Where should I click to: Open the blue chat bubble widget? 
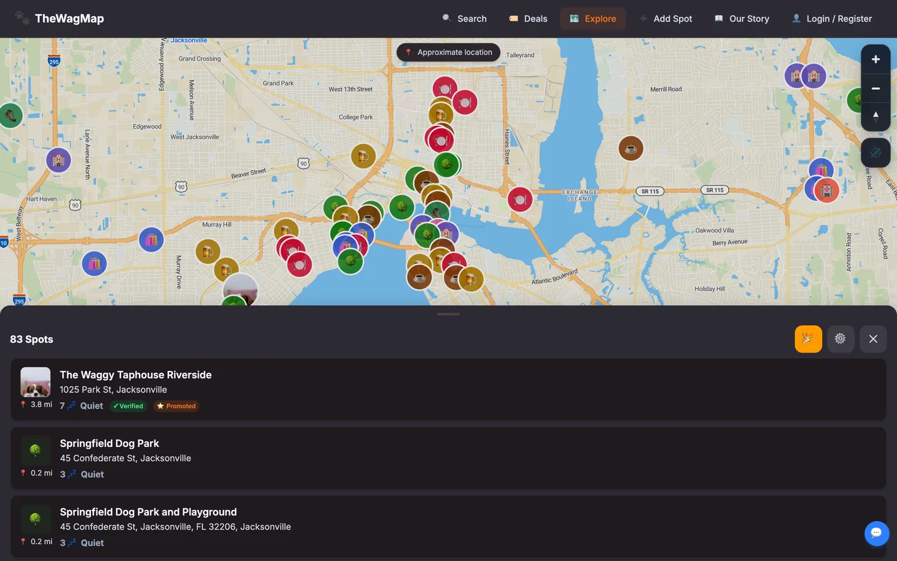click(876, 534)
